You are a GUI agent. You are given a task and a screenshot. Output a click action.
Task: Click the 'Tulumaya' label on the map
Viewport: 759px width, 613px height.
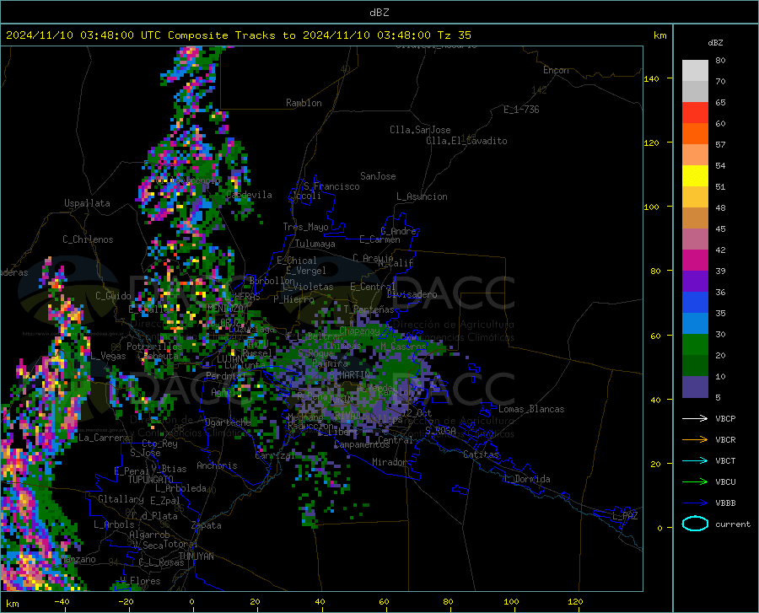[315, 244]
